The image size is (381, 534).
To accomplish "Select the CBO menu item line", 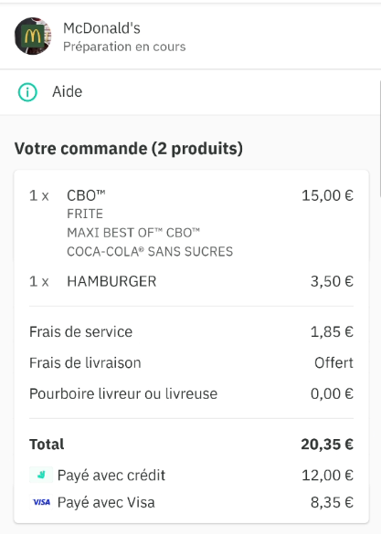I will (191, 195).
